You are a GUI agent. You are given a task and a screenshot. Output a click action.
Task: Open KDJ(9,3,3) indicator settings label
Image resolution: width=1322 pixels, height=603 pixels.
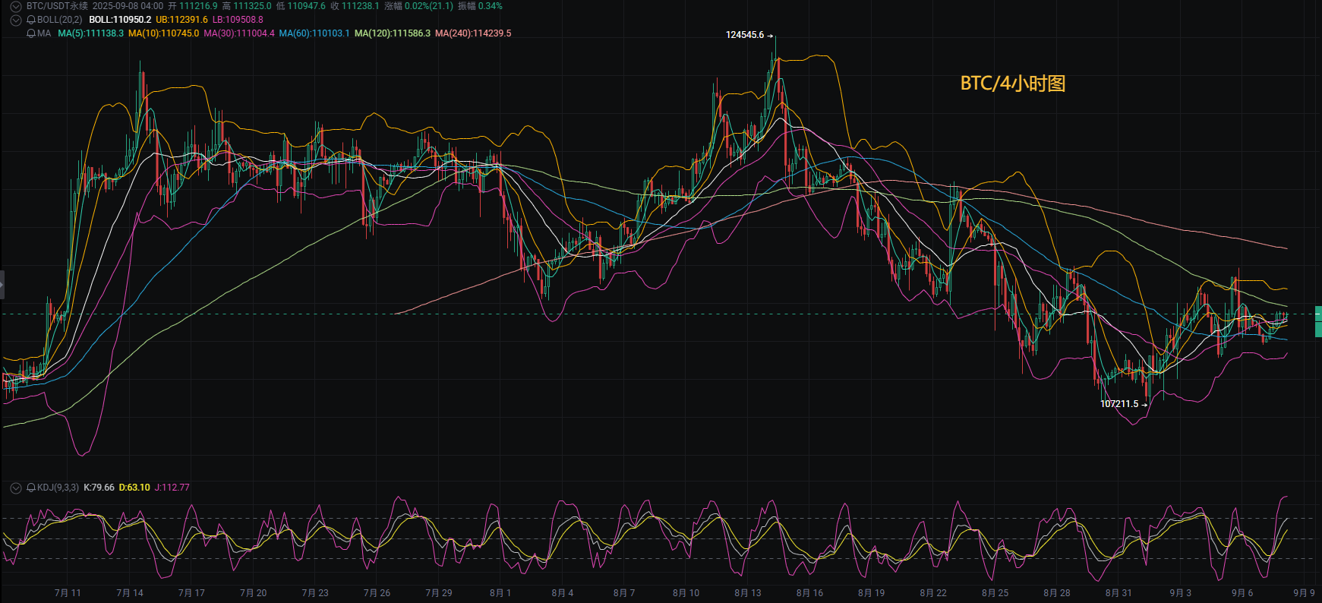coord(58,488)
